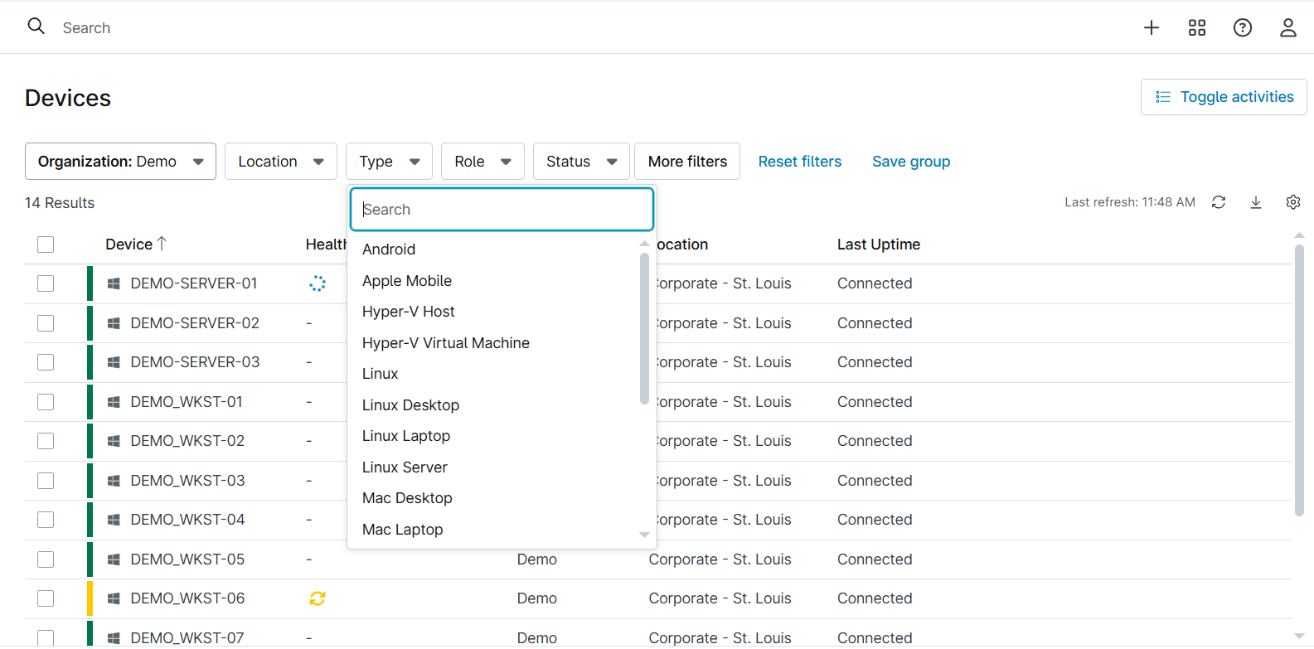
Task: Open device DEMO-SERVER-01
Action: [x=194, y=283]
